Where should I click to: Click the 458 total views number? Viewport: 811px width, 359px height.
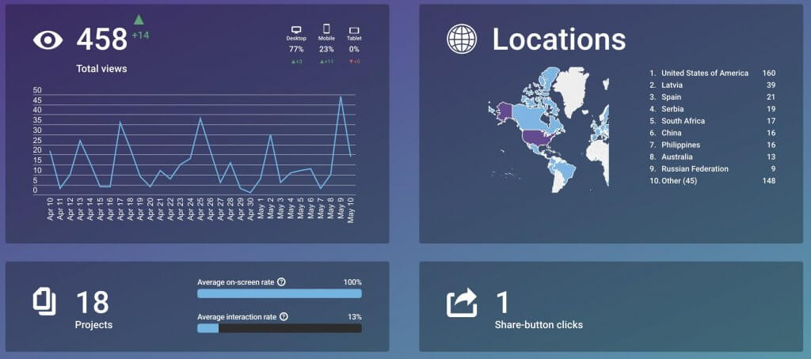point(102,40)
